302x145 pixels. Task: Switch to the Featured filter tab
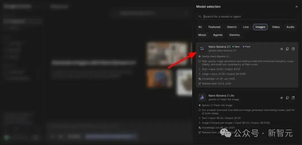click(214, 27)
